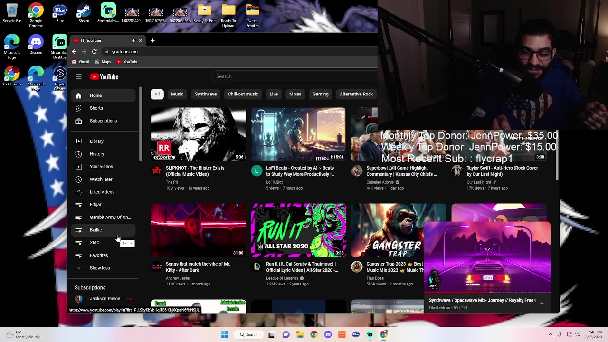Open Steam desktop icon

click(84, 14)
